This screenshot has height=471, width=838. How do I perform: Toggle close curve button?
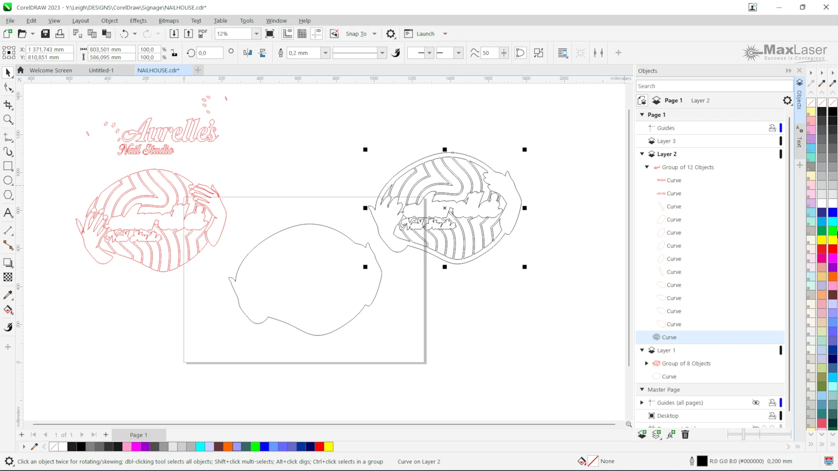[520, 53]
